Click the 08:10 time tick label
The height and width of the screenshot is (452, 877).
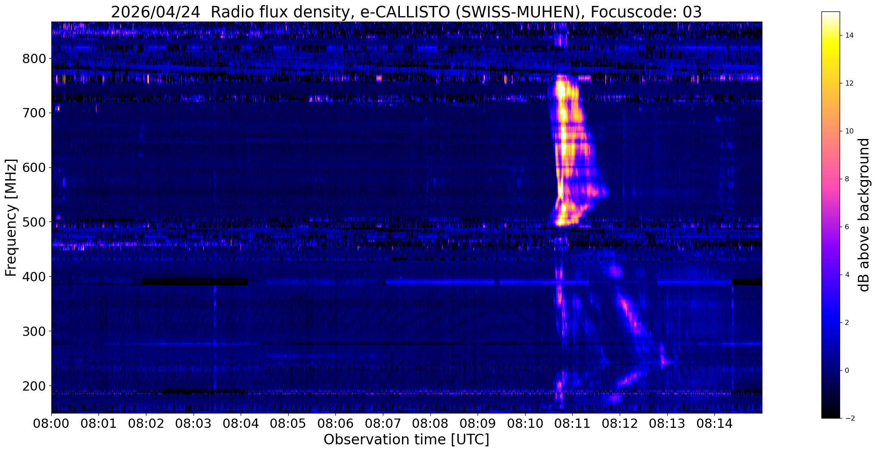[x=525, y=424]
